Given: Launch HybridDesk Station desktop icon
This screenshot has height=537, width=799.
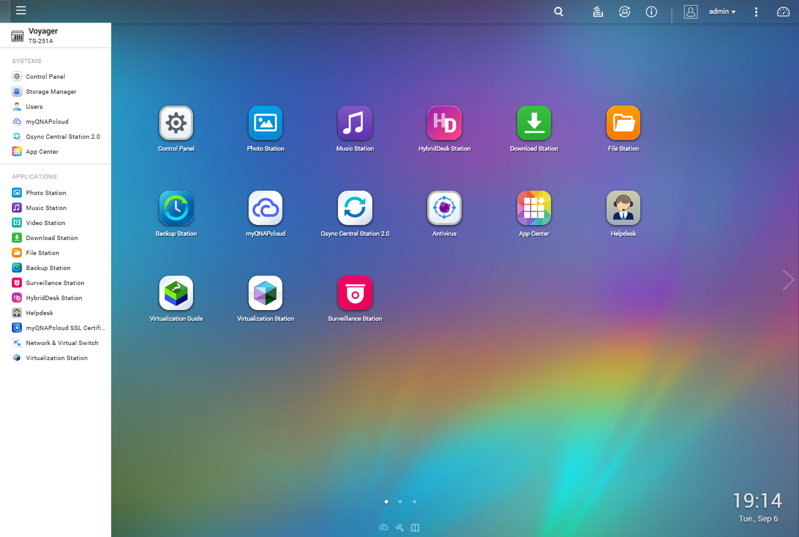Looking at the screenshot, I should coord(444,123).
